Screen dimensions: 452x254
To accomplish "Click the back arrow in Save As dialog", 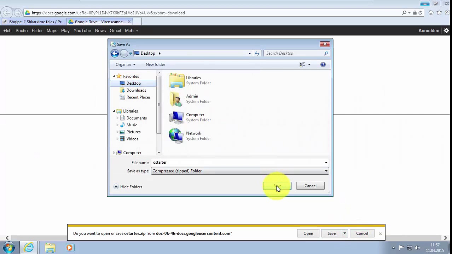I will click(115, 53).
